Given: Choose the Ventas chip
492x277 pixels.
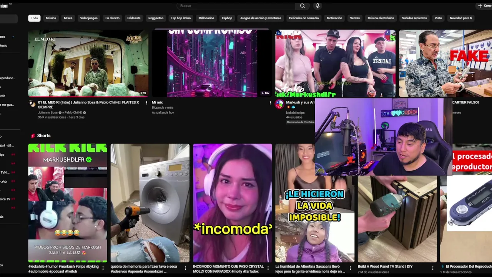Looking at the screenshot, I should coord(355,18).
